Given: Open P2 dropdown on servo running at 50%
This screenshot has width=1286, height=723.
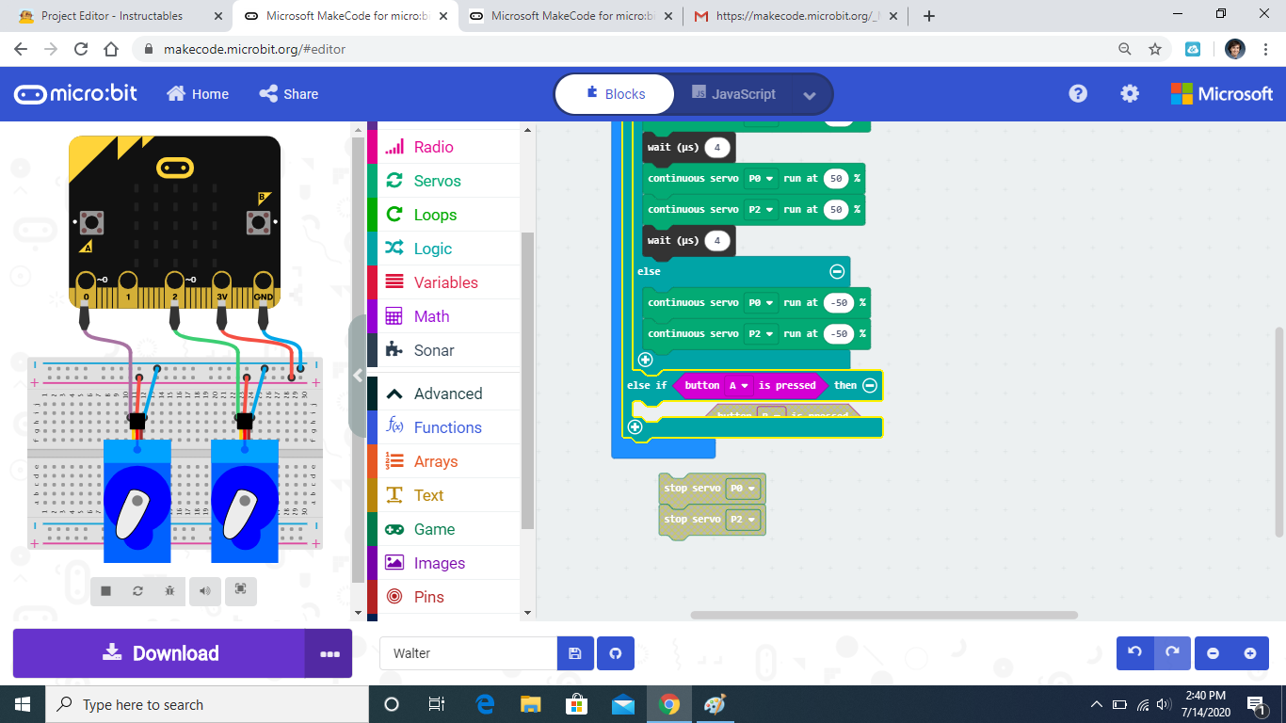Looking at the screenshot, I should 761,209.
